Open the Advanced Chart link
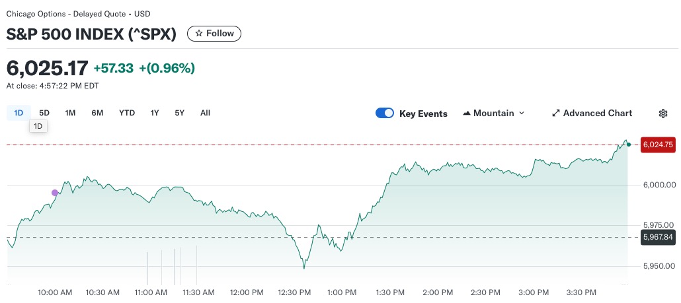Screen dimensions: 681x303 [597, 114]
